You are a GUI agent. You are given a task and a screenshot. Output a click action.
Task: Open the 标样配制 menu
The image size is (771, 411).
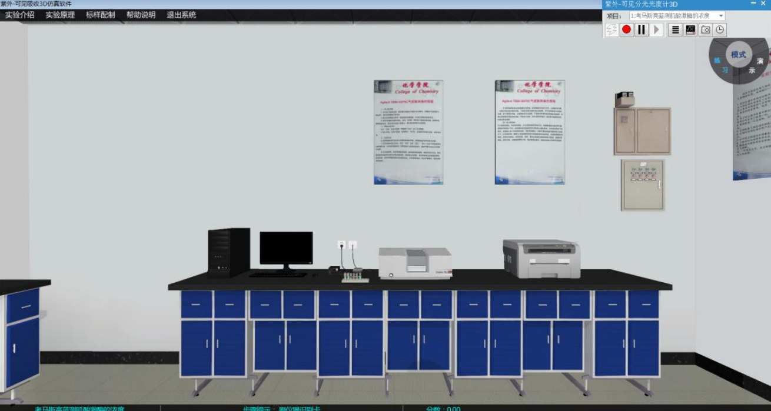click(x=101, y=15)
